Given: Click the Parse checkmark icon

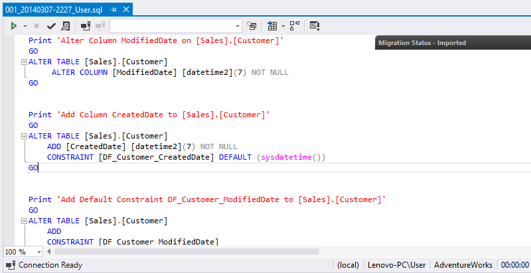Looking at the screenshot, I should 51,26.
